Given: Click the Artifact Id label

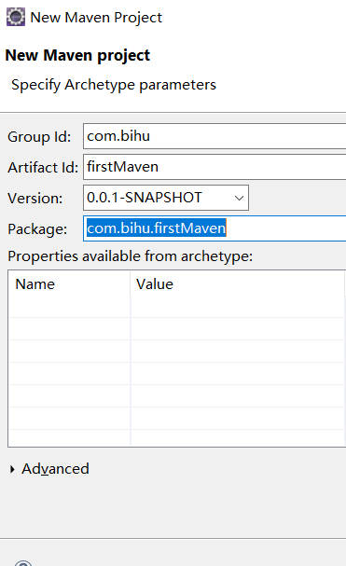Looking at the screenshot, I should tap(43, 168).
